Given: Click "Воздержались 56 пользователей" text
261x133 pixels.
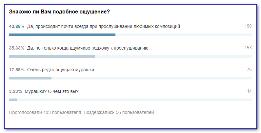Looking at the screenshot, I should point(119,113).
